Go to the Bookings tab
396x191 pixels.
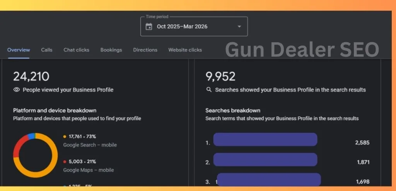(111, 50)
